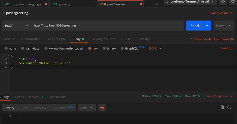
Task: Save the request with Save button
Action: 220,25
